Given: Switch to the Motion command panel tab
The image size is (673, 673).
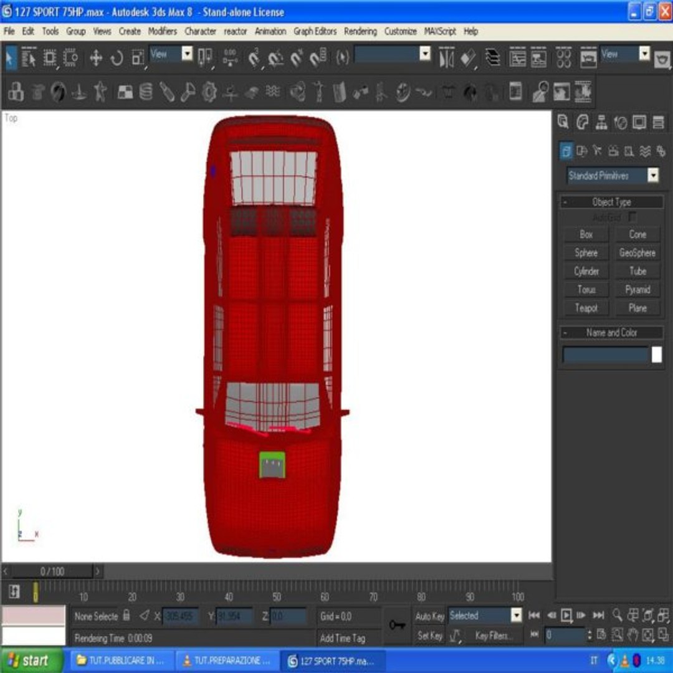Looking at the screenshot, I should point(620,123).
